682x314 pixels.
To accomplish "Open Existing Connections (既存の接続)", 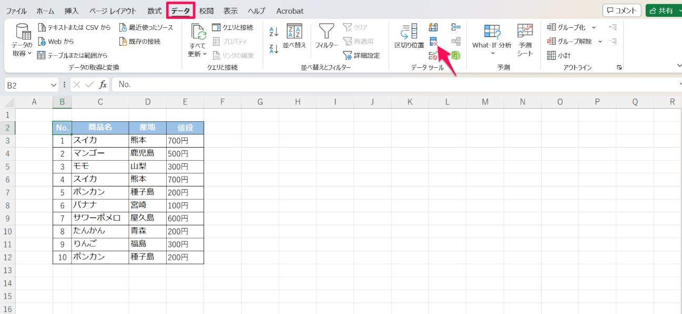I will [140, 41].
